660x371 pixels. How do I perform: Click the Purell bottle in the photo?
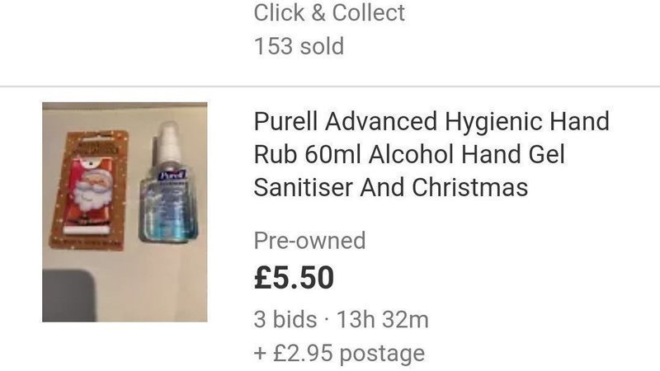pyautogui.click(x=168, y=182)
